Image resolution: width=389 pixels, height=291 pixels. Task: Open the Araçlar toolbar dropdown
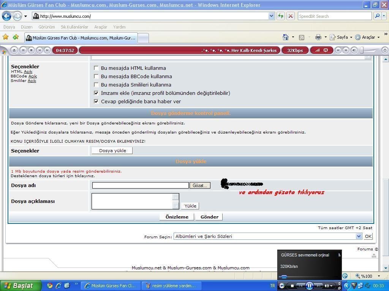coord(367,37)
